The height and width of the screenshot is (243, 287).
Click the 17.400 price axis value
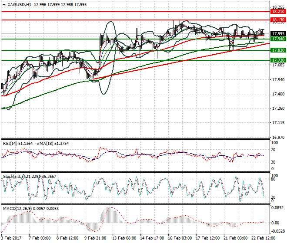[278, 94]
